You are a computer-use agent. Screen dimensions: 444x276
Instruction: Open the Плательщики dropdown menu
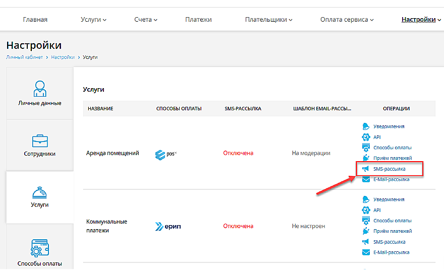269,20
